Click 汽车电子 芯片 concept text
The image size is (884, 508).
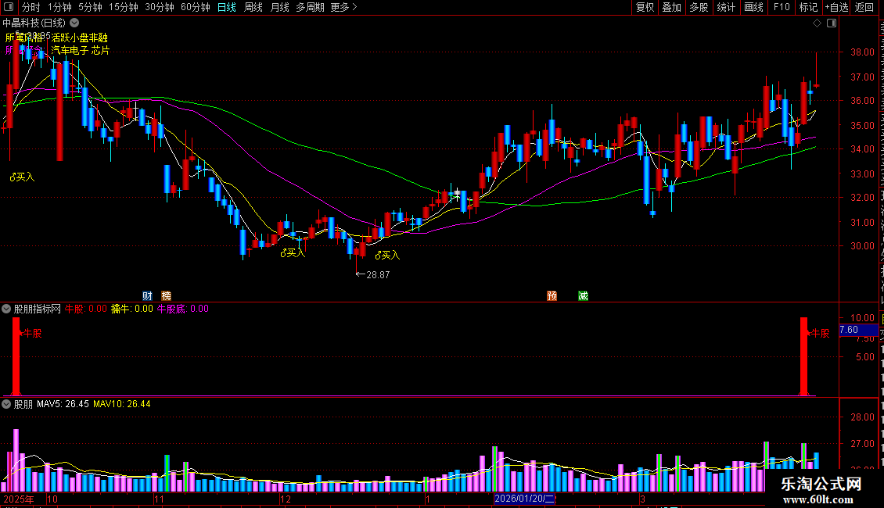point(80,50)
